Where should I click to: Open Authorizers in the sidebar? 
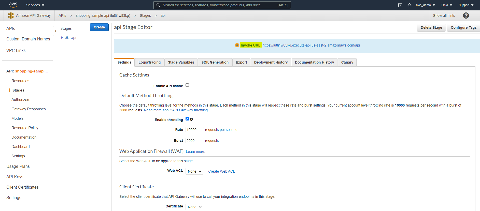point(21,100)
